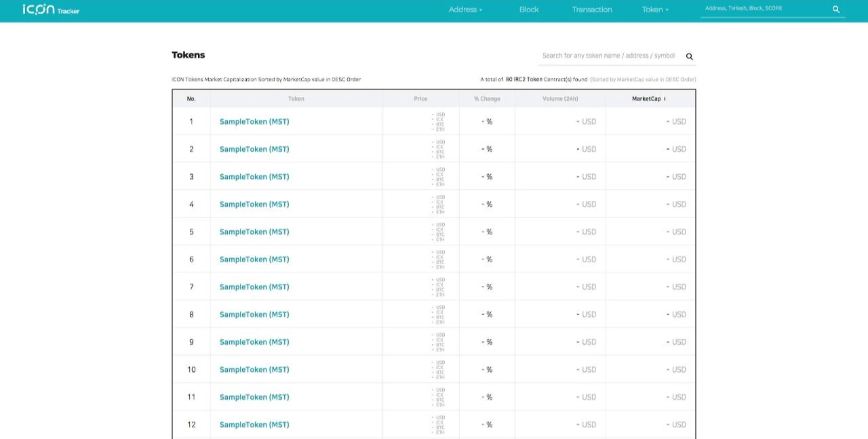Open the Address dropdown menu

tap(465, 9)
